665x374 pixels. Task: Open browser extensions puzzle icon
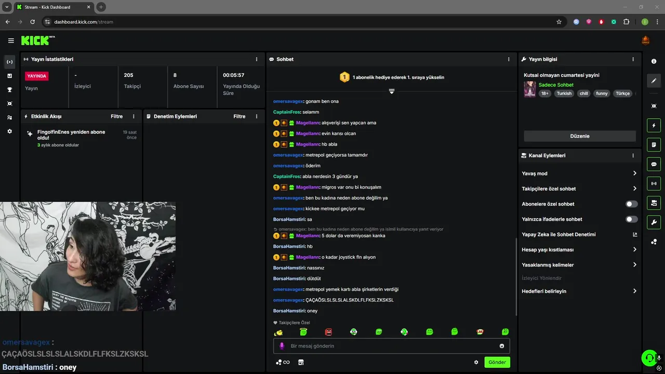tap(626, 22)
